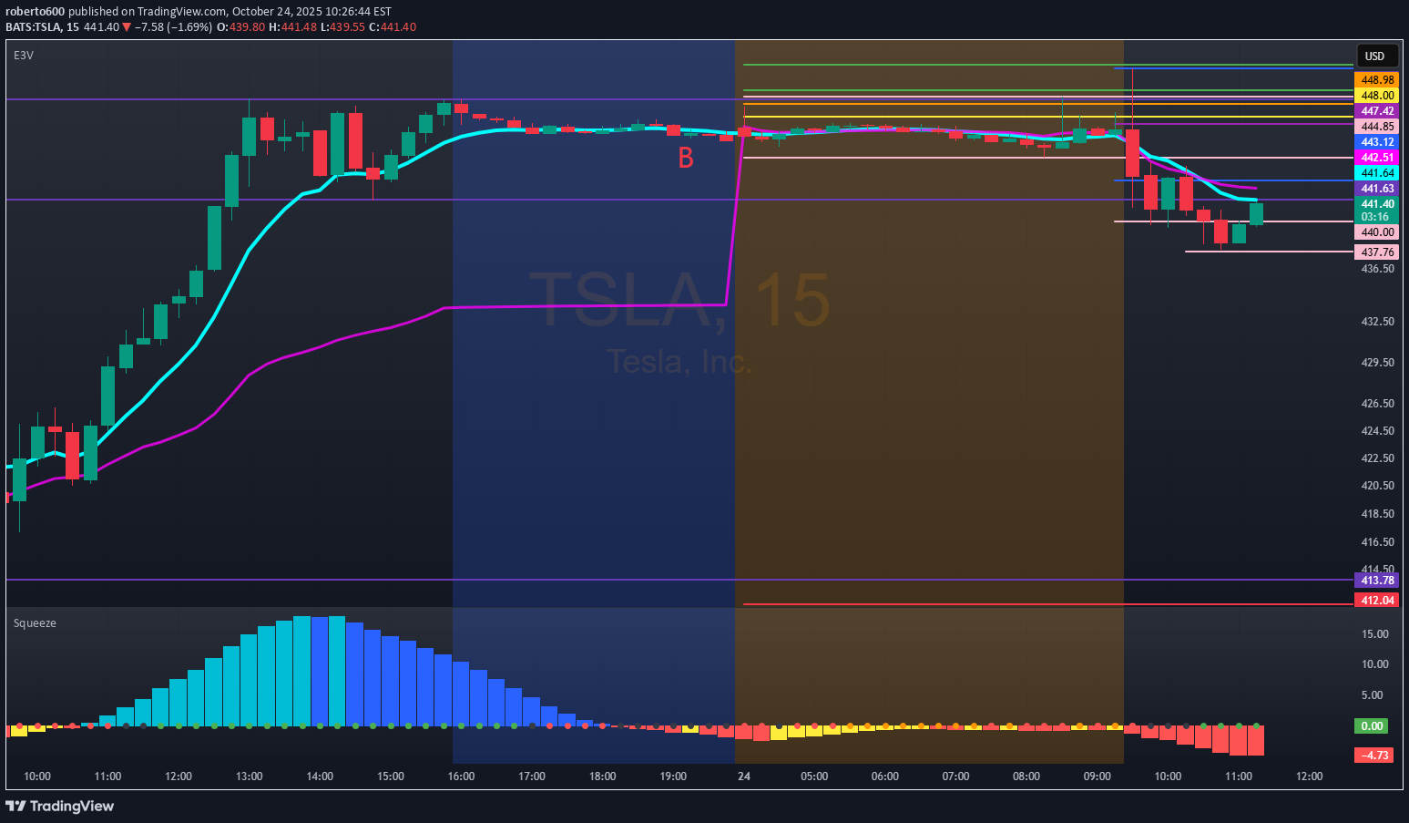Click the 16:00 mark on the time axis

pos(461,777)
